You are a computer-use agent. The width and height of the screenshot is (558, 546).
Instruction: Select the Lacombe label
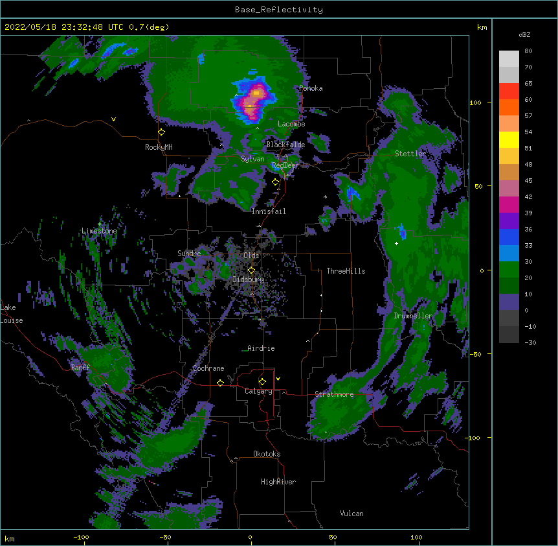[x=291, y=124]
